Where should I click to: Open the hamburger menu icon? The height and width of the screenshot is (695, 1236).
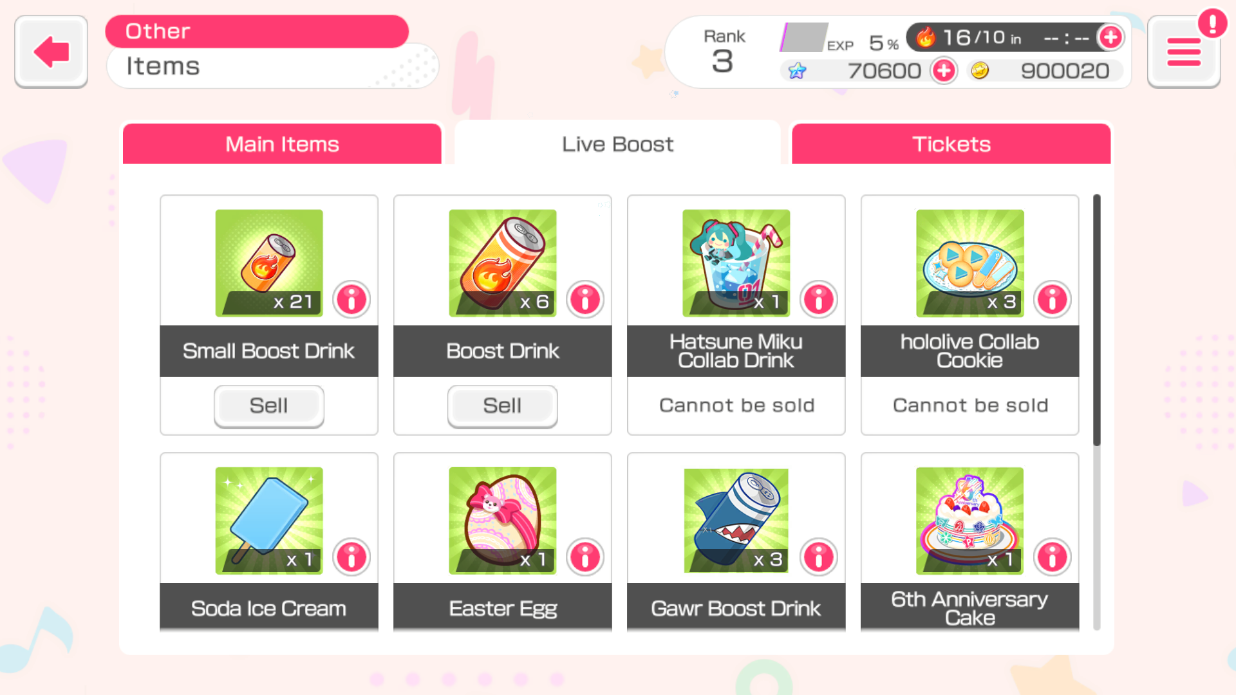1183,51
